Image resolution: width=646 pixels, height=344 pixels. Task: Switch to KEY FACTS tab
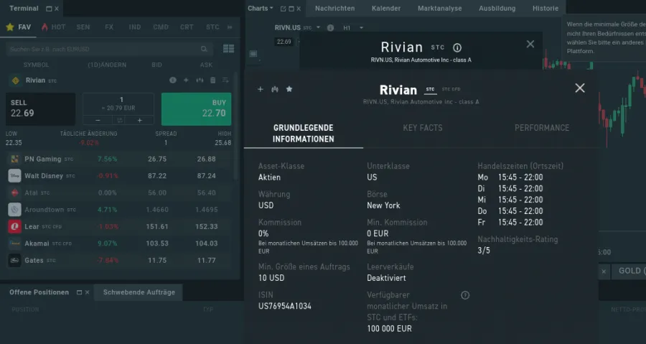pos(423,128)
